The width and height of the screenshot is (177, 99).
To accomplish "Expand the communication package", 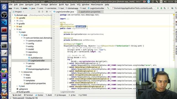I will point(24,41).
